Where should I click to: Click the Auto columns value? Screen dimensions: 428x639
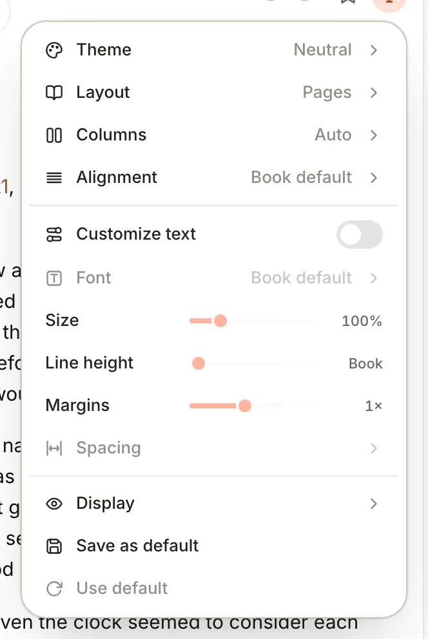pos(333,135)
